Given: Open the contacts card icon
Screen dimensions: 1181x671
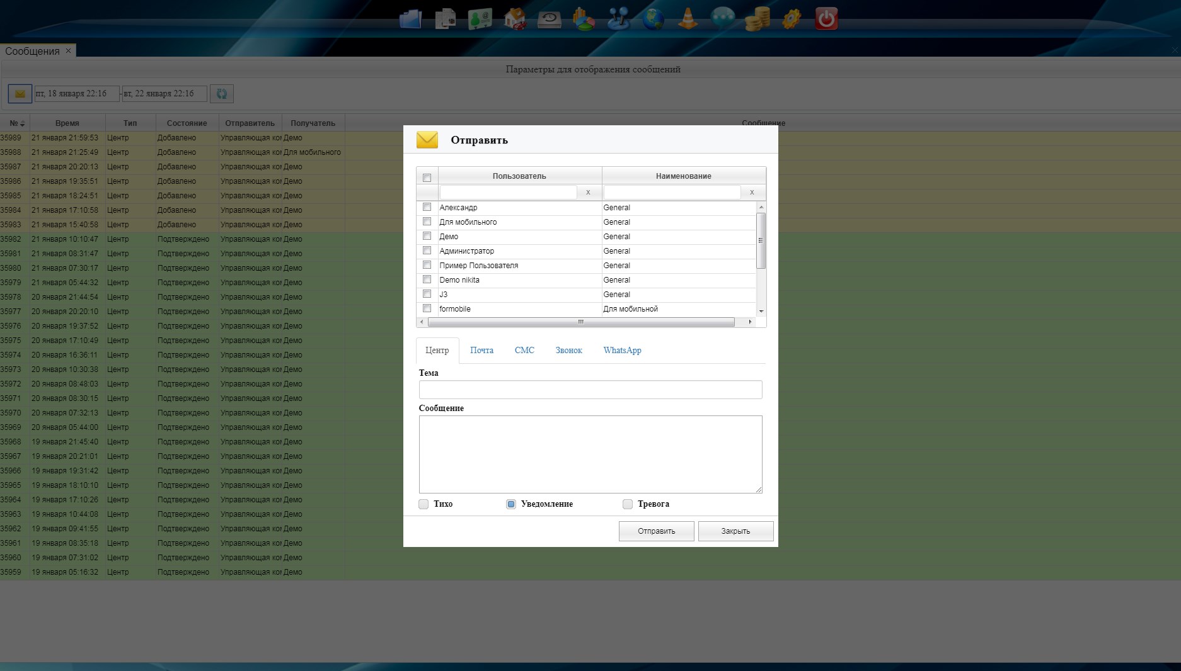Looking at the screenshot, I should (480, 19).
